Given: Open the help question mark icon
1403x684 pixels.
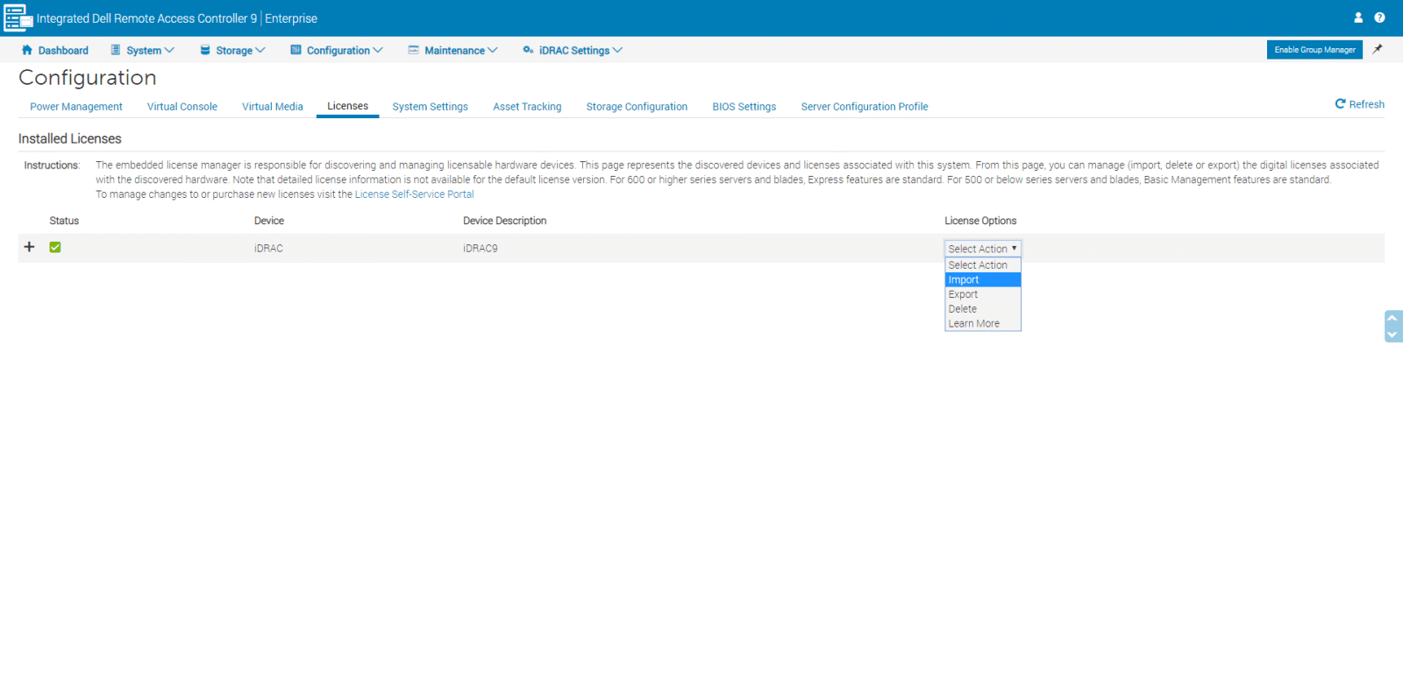Looking at the screenshot, I should (1379, 18).
